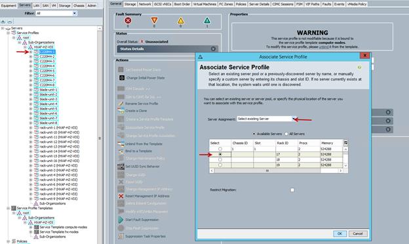This screenshot has width=409, height=244.
Task: Click the Bind to a Template icon
Action: (x=121, y=151)
